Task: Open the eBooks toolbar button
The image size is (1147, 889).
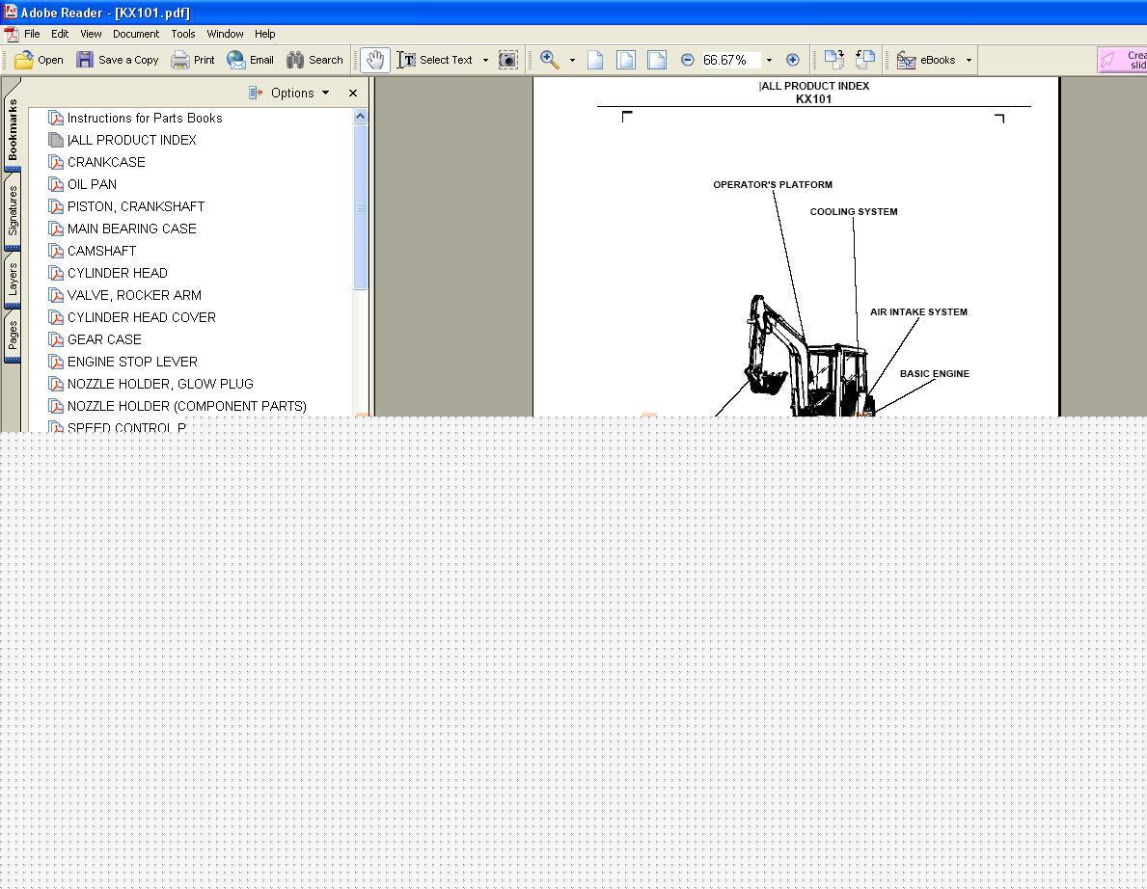Action: click(926, 60)
